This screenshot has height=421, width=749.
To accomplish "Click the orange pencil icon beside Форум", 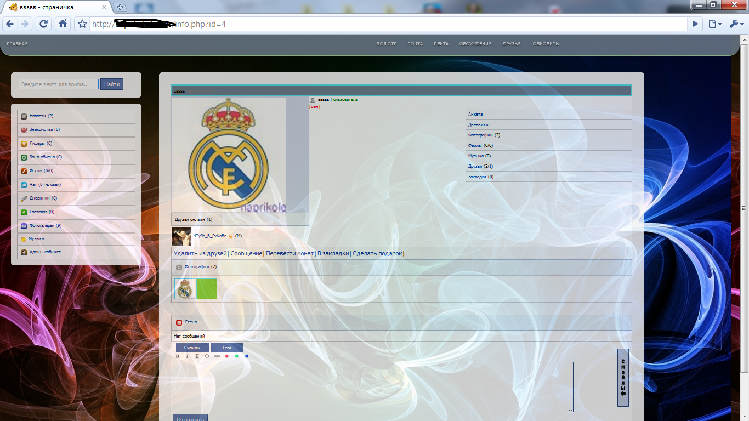I will click(x=24, y=171).
